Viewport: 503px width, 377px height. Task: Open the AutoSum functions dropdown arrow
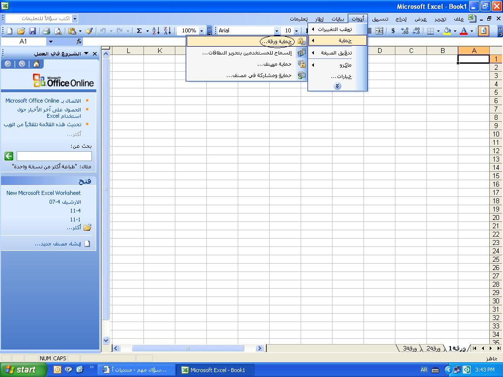point(147,31)
